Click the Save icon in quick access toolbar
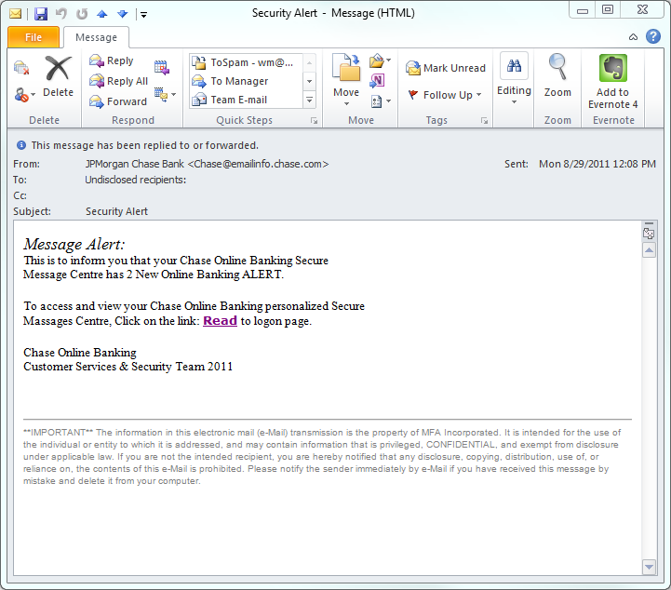The image size is (671, 590). coord(41,14)
